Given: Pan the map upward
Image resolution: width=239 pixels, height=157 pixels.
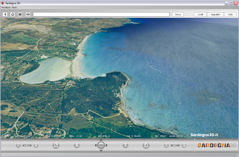Looking at the screenshot, I should click(x=101, y=140).
